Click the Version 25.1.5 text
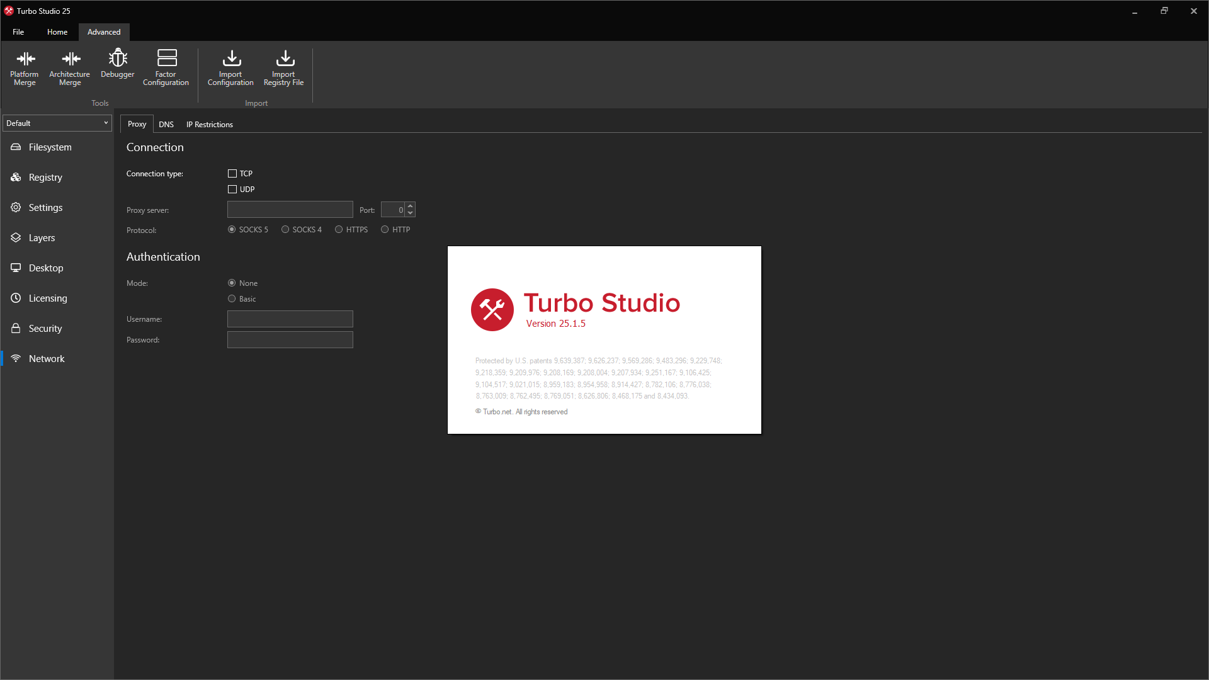Viewport: 1209px width, 680px height. tap(556, 324)
